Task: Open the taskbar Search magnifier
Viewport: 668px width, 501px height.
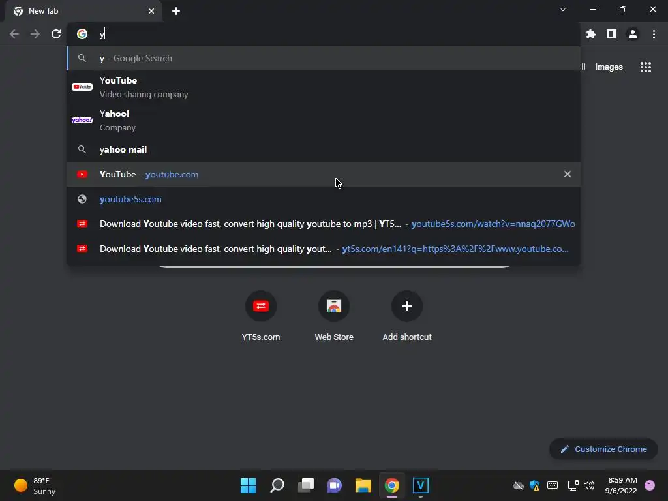Action: coord(277,485)
